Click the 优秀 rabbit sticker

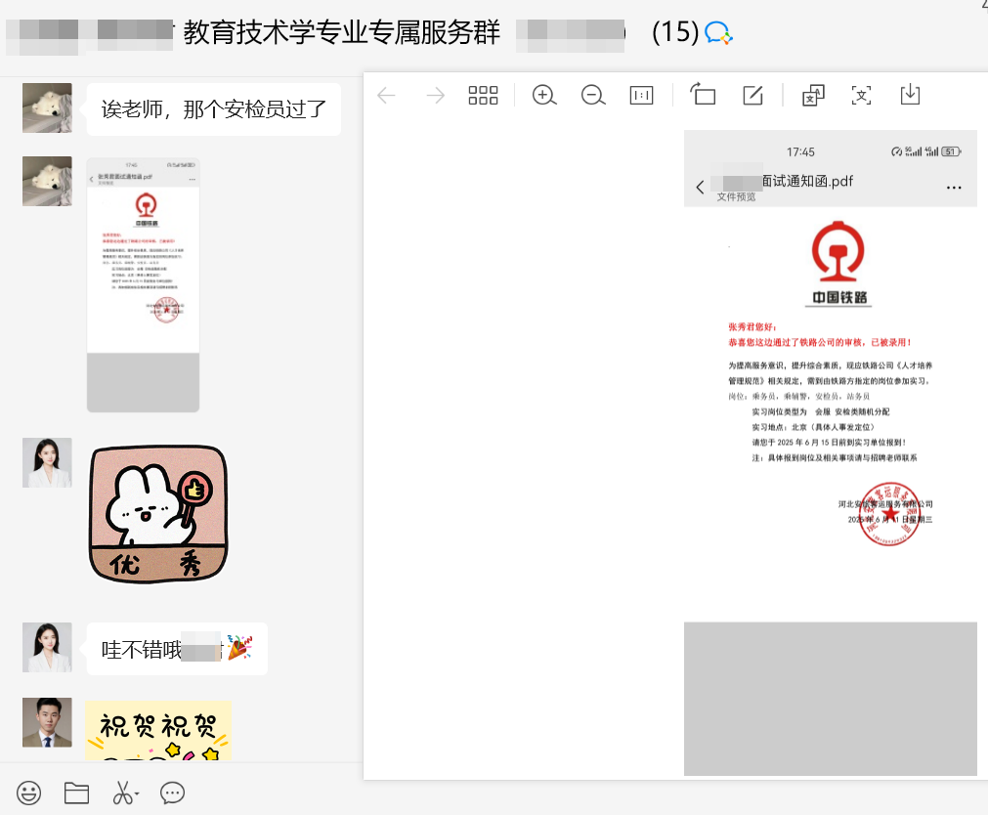(x=158, y=514)
